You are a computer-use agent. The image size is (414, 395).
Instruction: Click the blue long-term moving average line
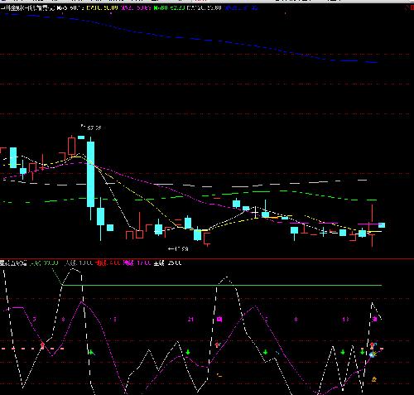click(x=193, y=39)
